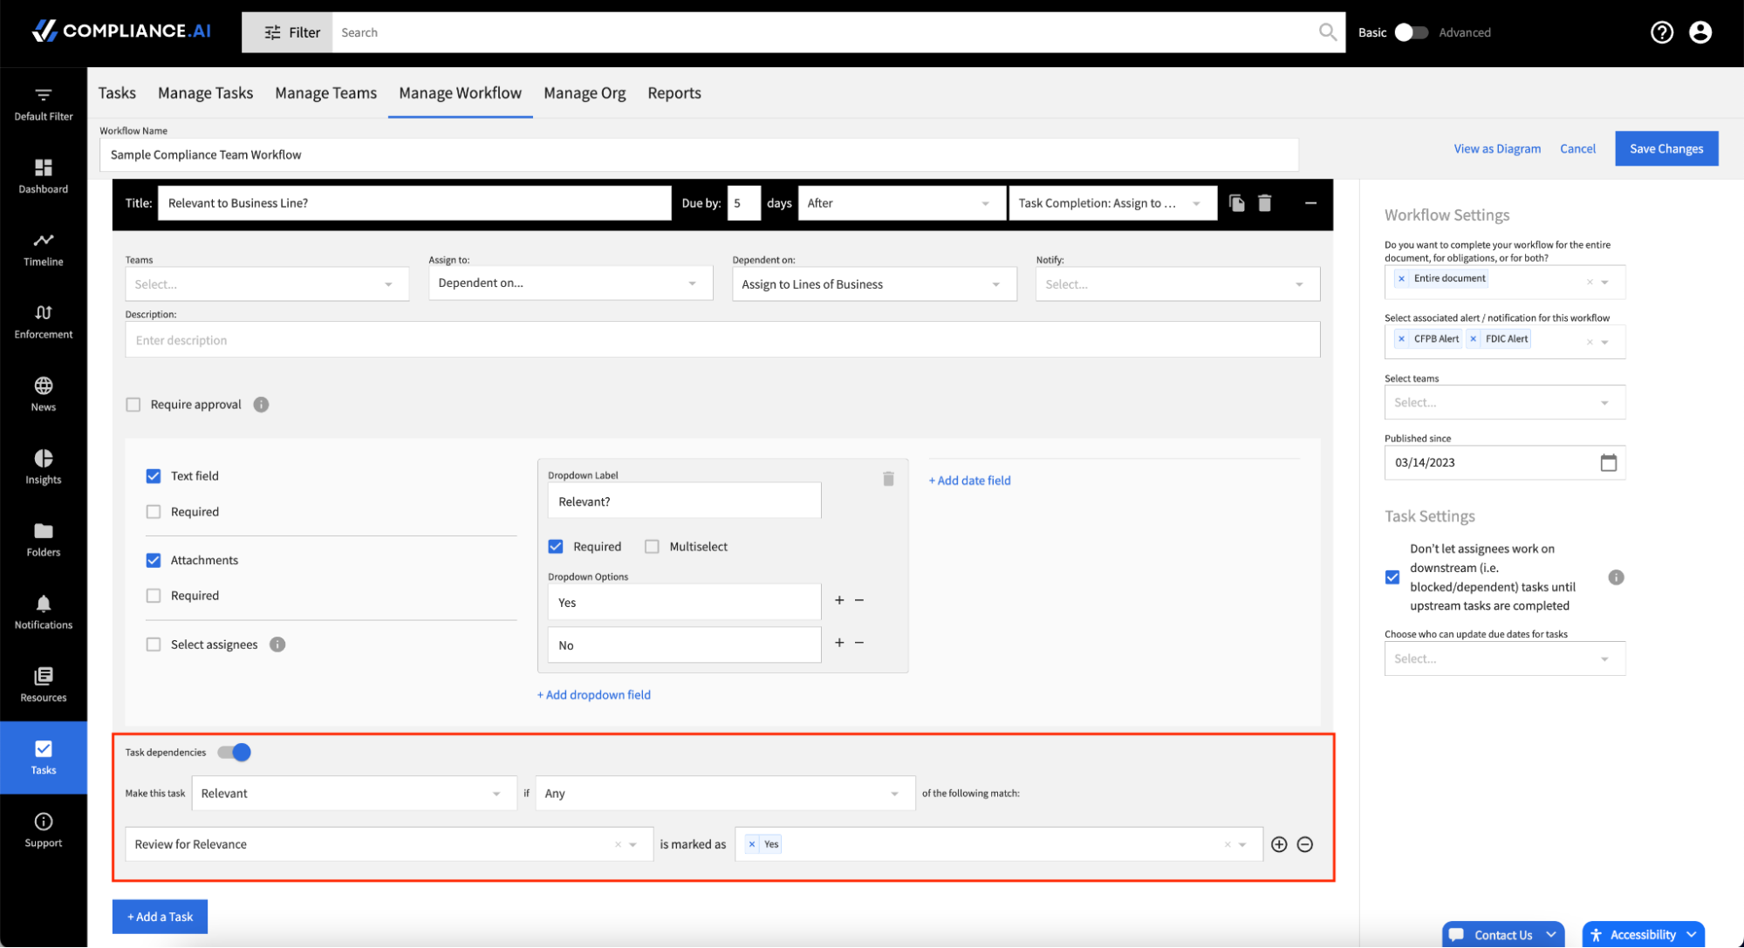
Task: Delete the Relevant? dropdown field trash icon
Action: [x=888, y=479]
